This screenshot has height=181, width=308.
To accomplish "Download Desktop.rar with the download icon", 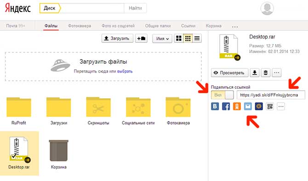I will click(255, 73).
